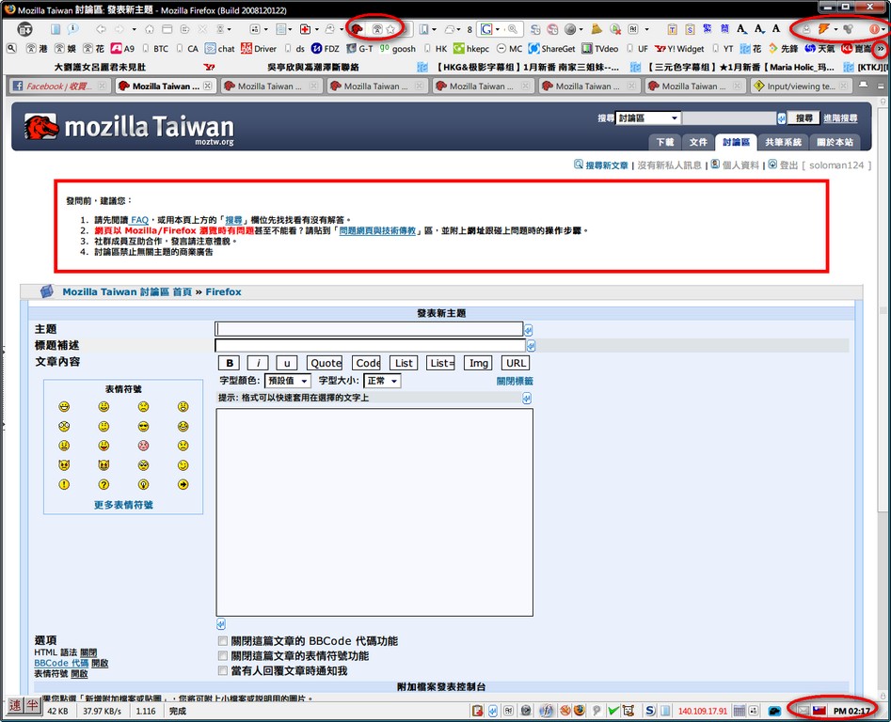Click the URL BBCode button
The width and height of the screenshot is (891, 722).
(x=516, y=363)
